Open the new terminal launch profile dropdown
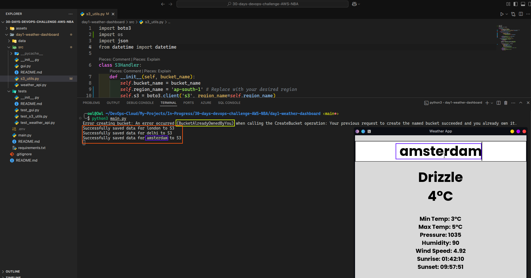Image resolution: width=531 pixels, height=278 pixels. (492, 103)
